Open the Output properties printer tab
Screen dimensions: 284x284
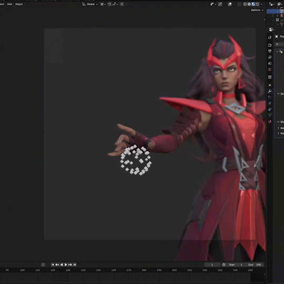click(x=270, y=51)
